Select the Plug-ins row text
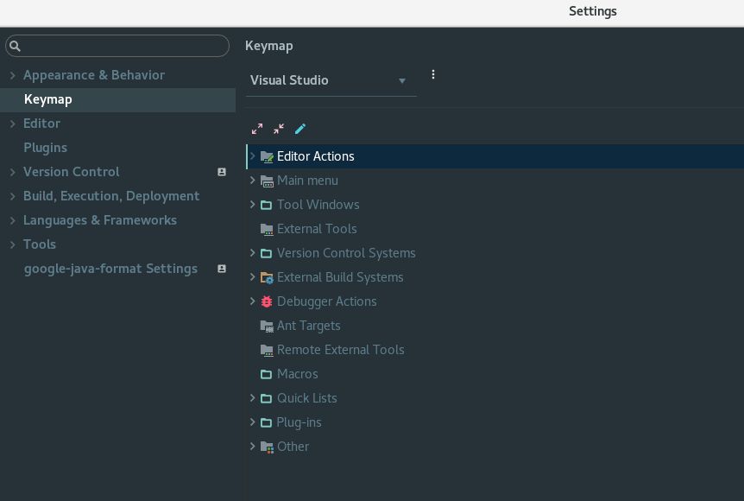Screen dimensions: 744x501 [299, 422]
